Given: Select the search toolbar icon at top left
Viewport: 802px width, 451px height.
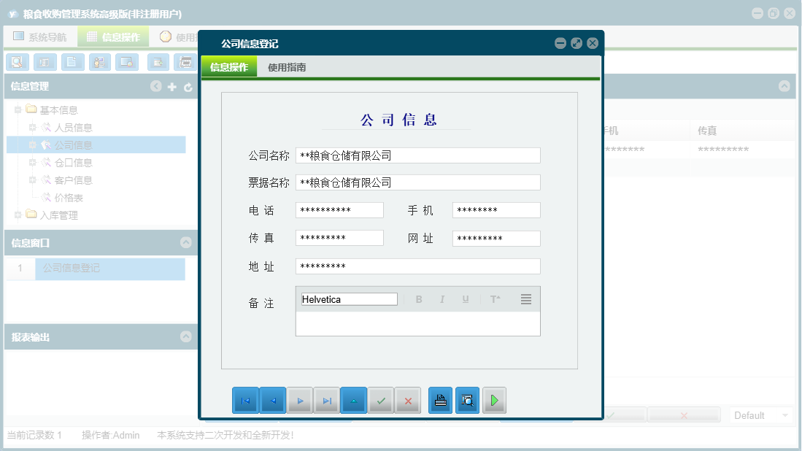Looking at the screenshot, I should [17, 62].
